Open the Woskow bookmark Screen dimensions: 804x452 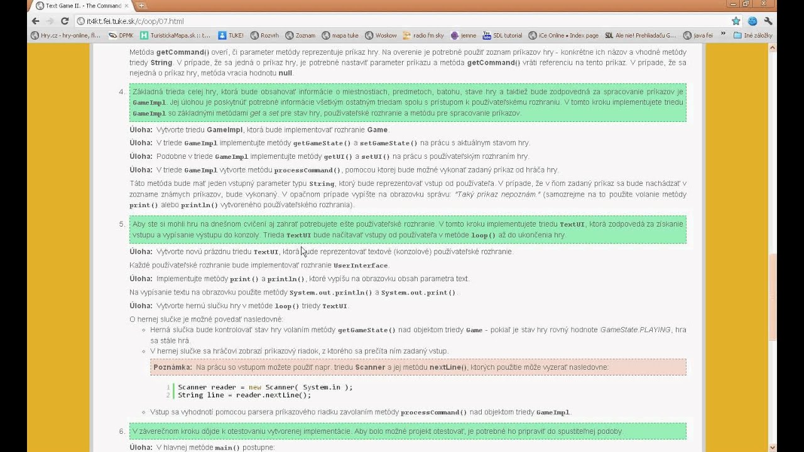pyautogui.click(x=381, y=36)
